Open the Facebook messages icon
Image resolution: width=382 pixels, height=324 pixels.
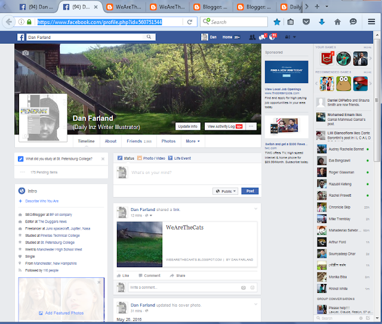pos(263,37)
